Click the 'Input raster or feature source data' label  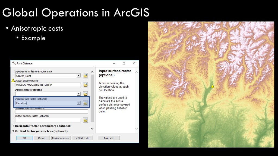point(33,71)
